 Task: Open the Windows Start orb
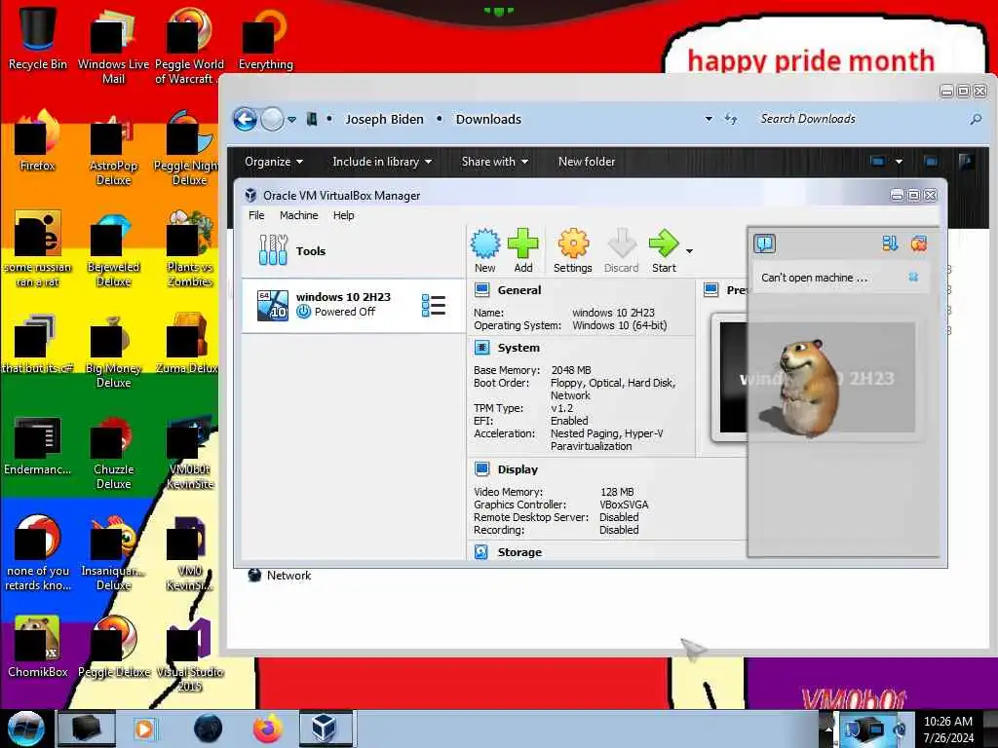click(x=26, y=729)
